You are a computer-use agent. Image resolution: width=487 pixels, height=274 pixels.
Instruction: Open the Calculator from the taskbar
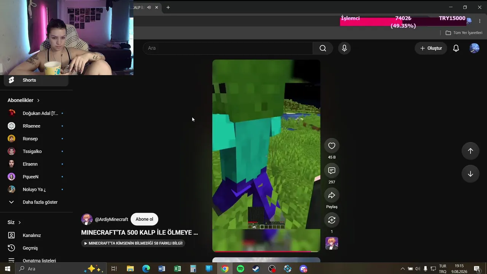[x=193, y=269]
